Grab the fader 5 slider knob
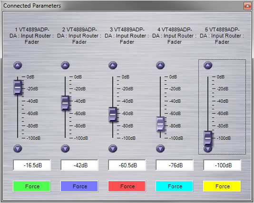Viewport: 254px width, 203px height. click(x=208, y=138)
